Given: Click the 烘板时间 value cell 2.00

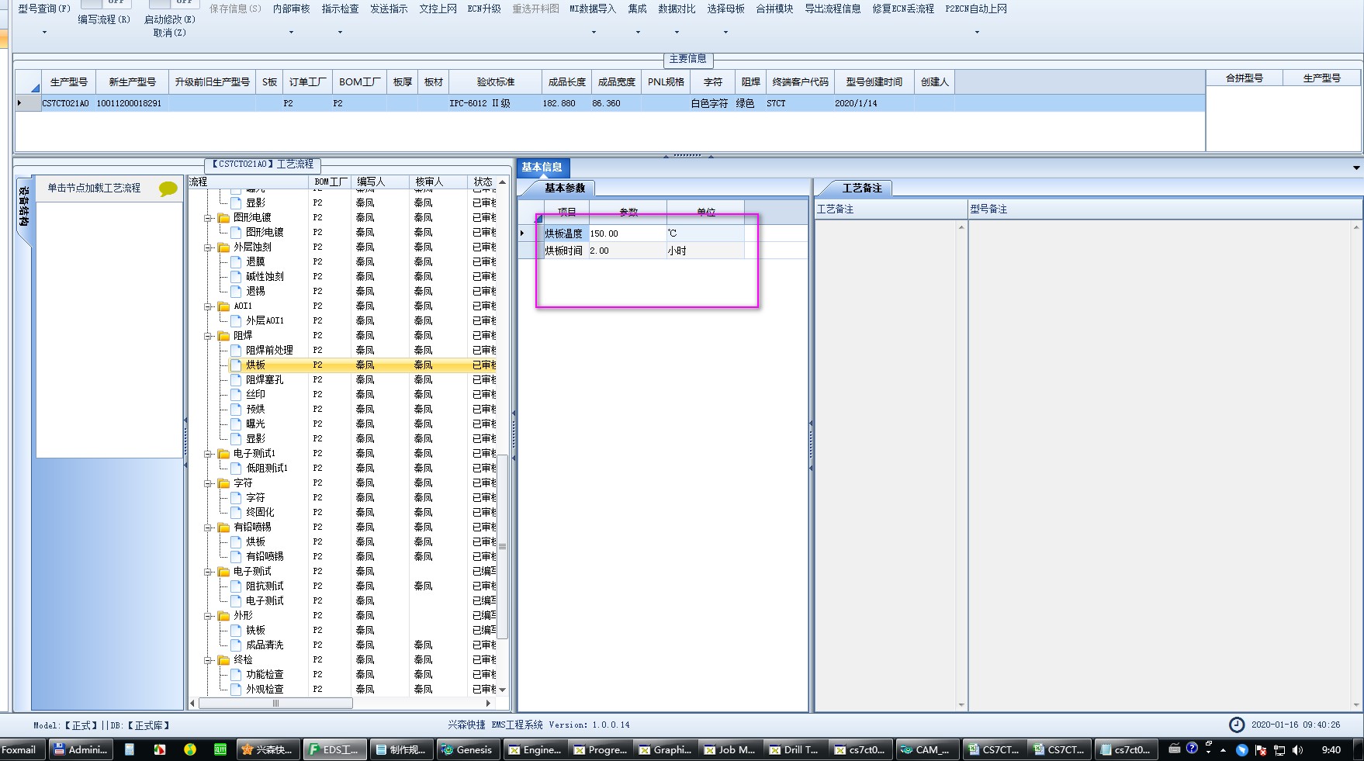Looking at the screenshot, I should click(x=627, y=251).
